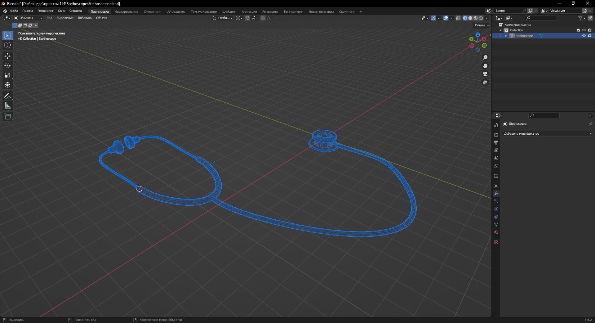The height and width of the screenshot is (323, 595).
Task: Switch to camera view icon
Action: point(485,74)
